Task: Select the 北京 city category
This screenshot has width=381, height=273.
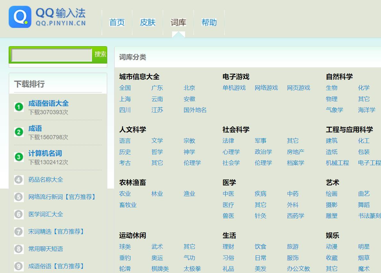Action: coord(189,88)
